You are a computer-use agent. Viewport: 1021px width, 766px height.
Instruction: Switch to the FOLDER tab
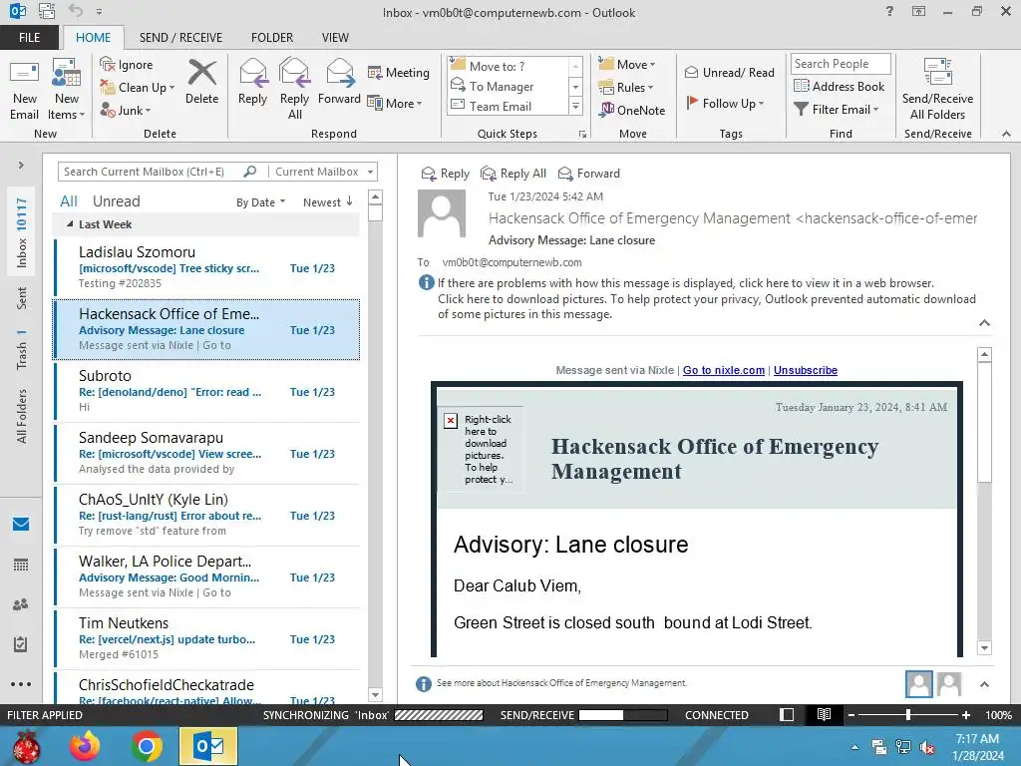click(x=272, y=37)
